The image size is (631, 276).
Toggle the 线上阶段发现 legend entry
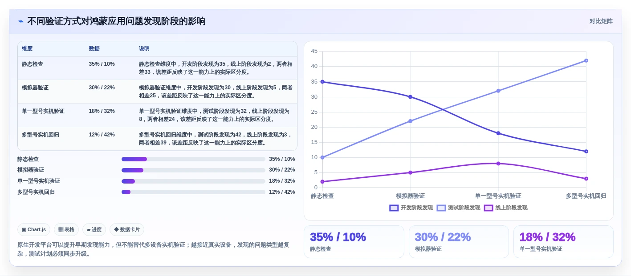point(505,208)
